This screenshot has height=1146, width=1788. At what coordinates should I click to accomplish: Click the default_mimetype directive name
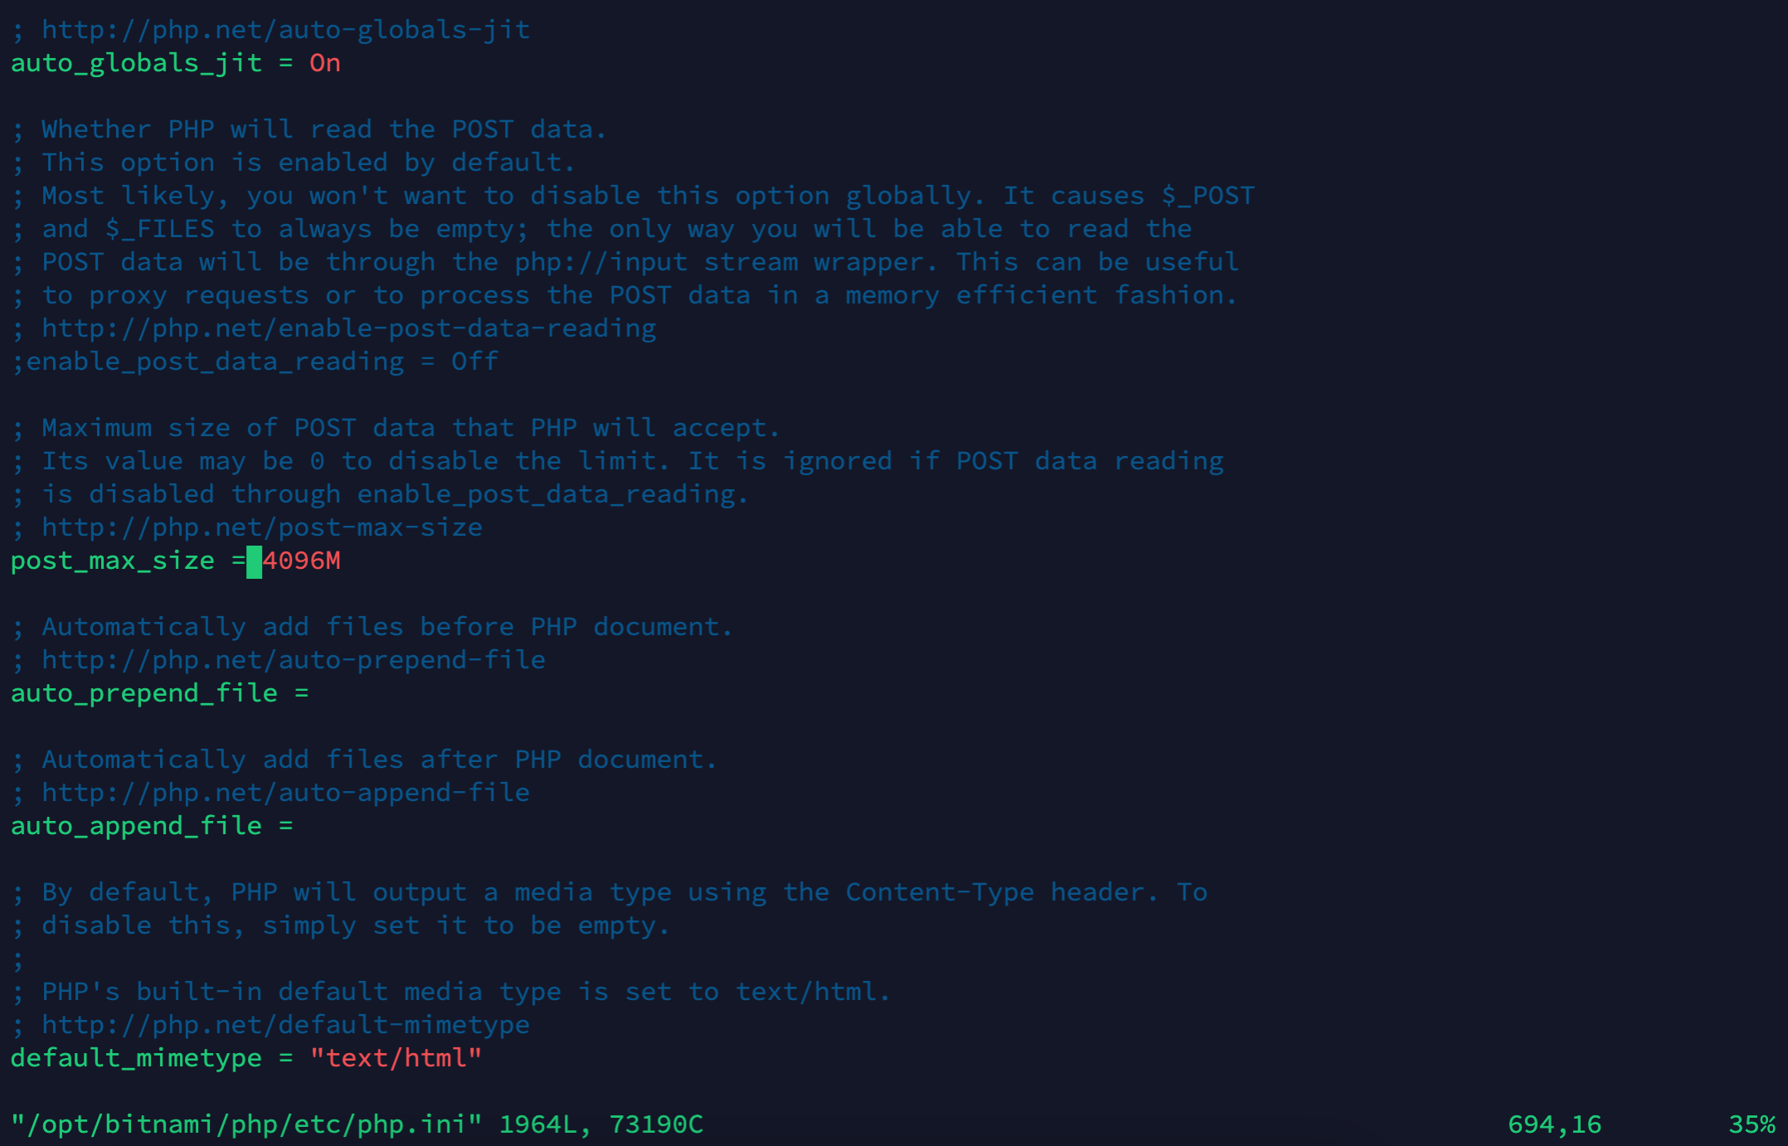(136, 1058)
